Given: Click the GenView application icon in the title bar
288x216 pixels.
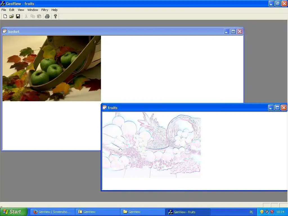Looking at the screenshot, I should (3, 3).
